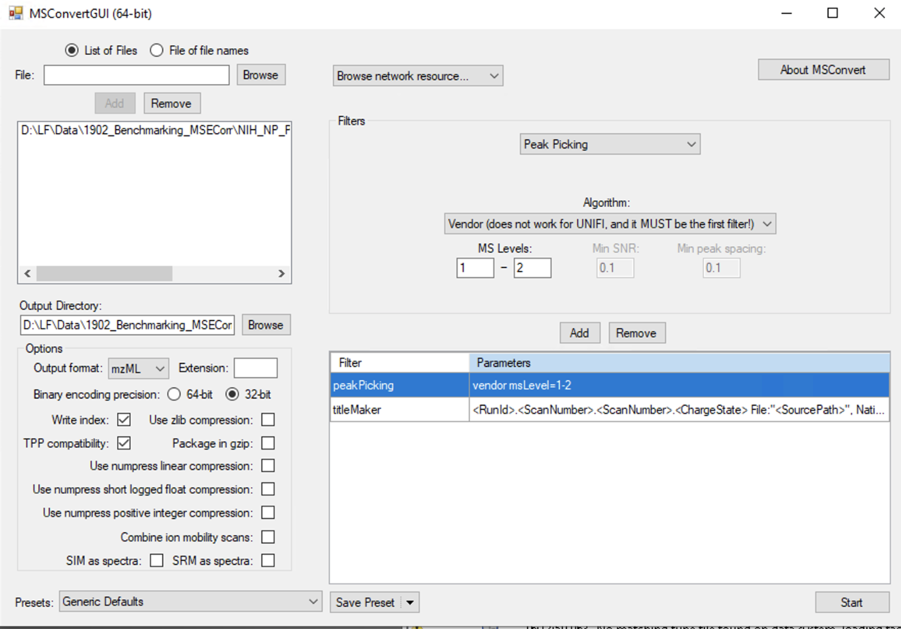Screen dimensions: 901x629
Task: Click the titleMaker parameters cell text
Action: tap(678, 410)
